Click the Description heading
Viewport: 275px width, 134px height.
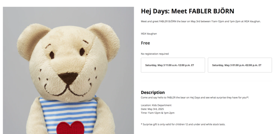[153, 93]
